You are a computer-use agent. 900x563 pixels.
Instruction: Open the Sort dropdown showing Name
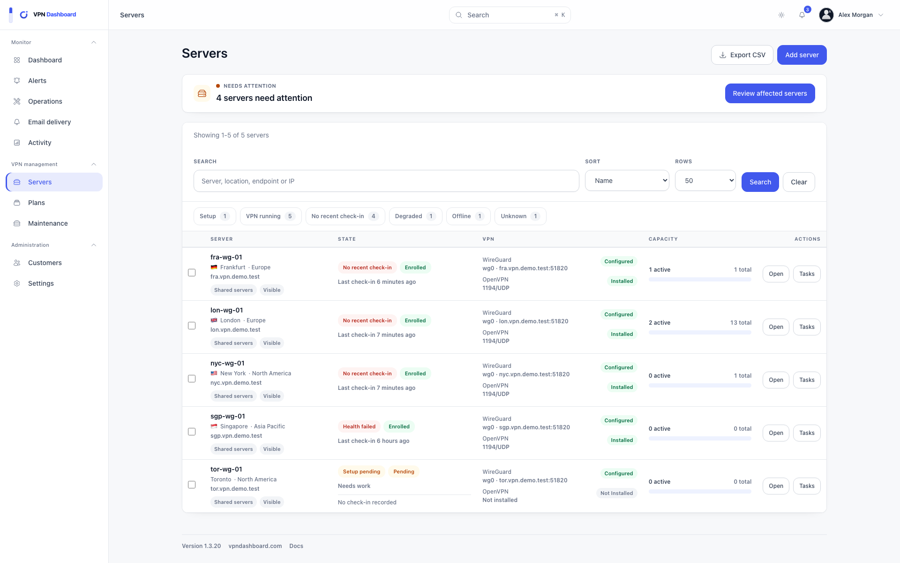pyautogui.click(x=627, y=181)
